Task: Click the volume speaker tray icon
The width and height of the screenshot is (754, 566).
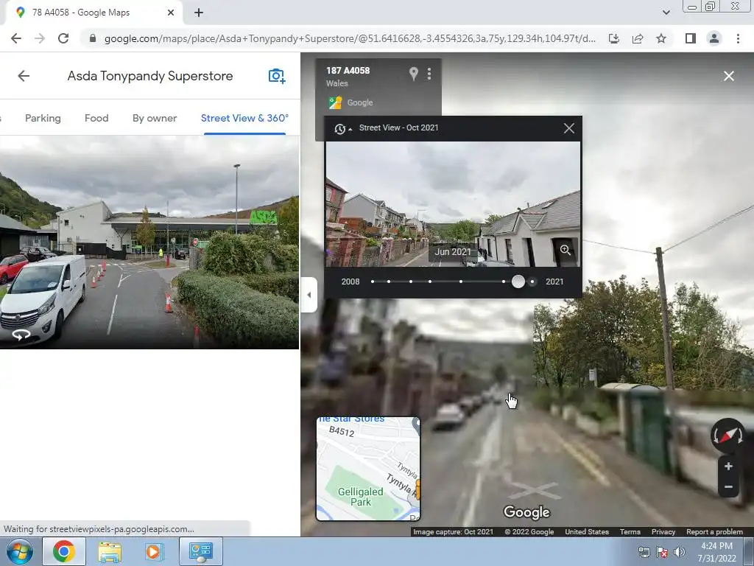Action: [679, 552]
